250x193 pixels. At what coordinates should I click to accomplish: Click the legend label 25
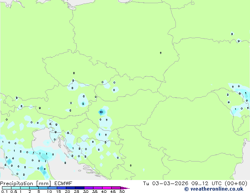click(76, 191)
